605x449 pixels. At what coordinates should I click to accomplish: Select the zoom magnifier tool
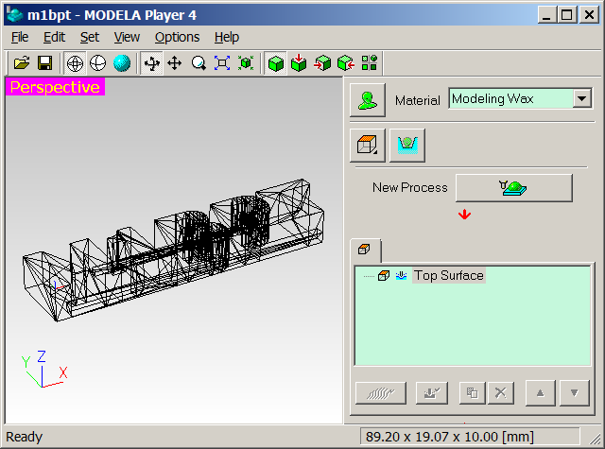[x=199, y=63]
